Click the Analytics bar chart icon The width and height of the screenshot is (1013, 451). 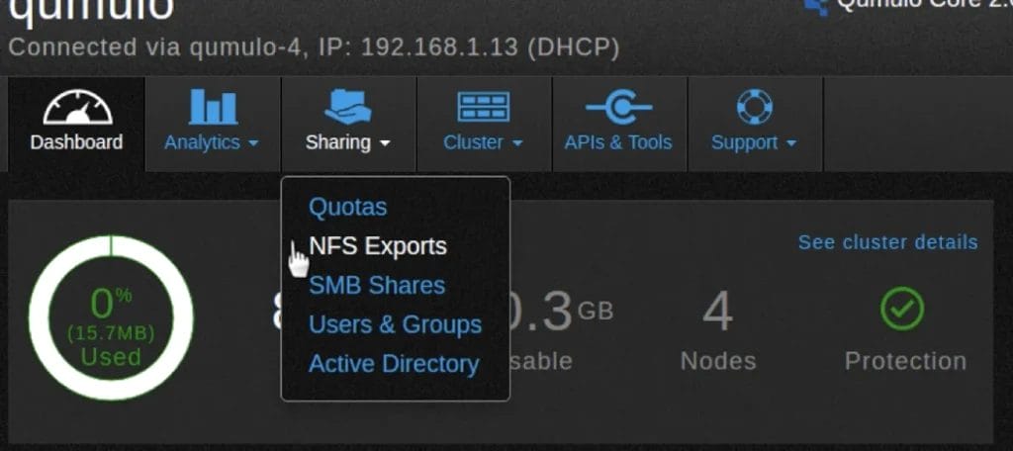(212, 106)
